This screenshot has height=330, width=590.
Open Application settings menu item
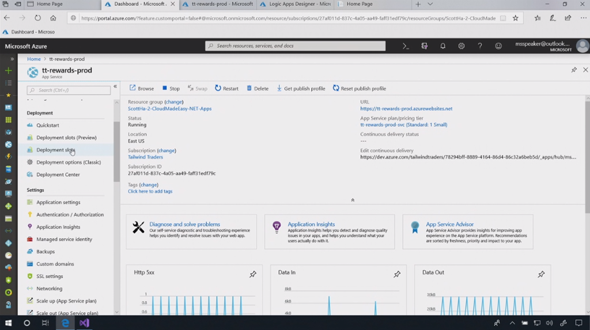tap(58, 202)
